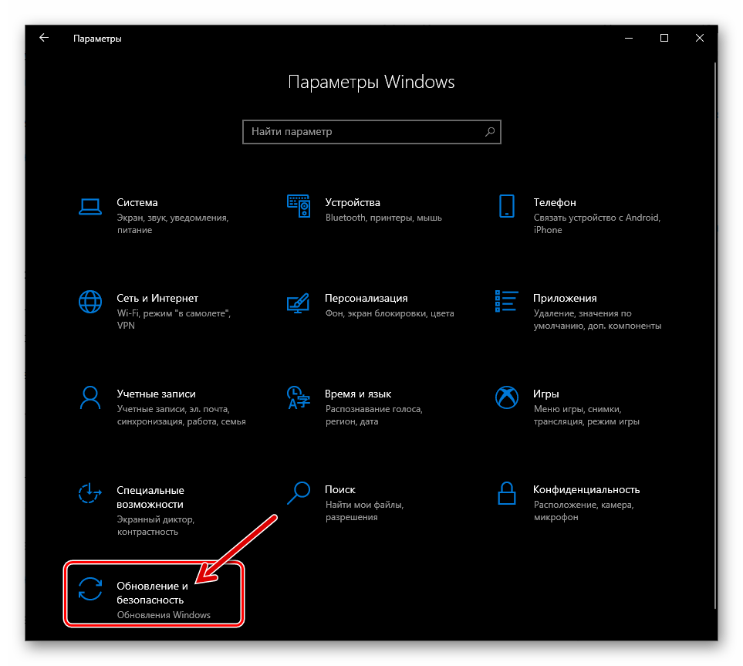743x666 pixels.
Task: Close the Параметры window
Action: [x=700, y=38]
